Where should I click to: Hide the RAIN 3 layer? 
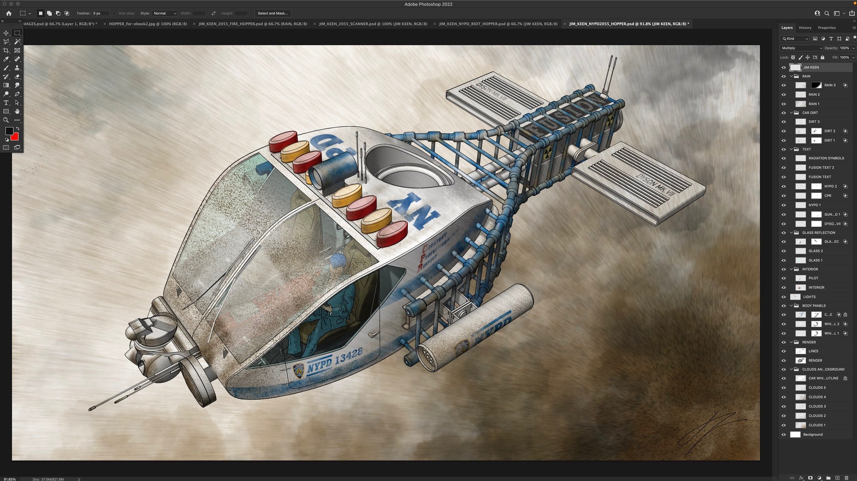click(783, 85)
